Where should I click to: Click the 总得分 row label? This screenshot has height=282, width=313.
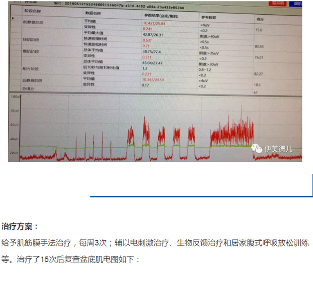point(28,88)
